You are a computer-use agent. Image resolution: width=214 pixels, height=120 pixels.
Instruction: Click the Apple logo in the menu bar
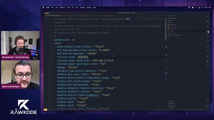[43, 8]
